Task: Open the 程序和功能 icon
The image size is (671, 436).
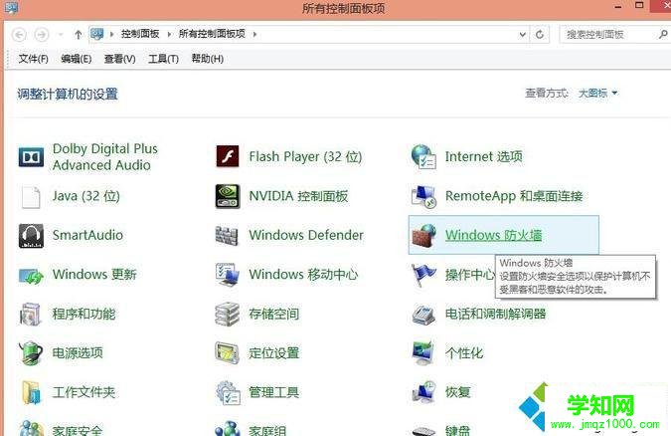Action: pyautogui.click(x=30, y=315)
